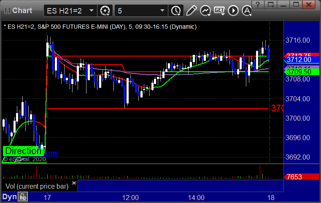Screen dimensions: 321x203
Task: Click the 18 date axis label
Action: 271,198
